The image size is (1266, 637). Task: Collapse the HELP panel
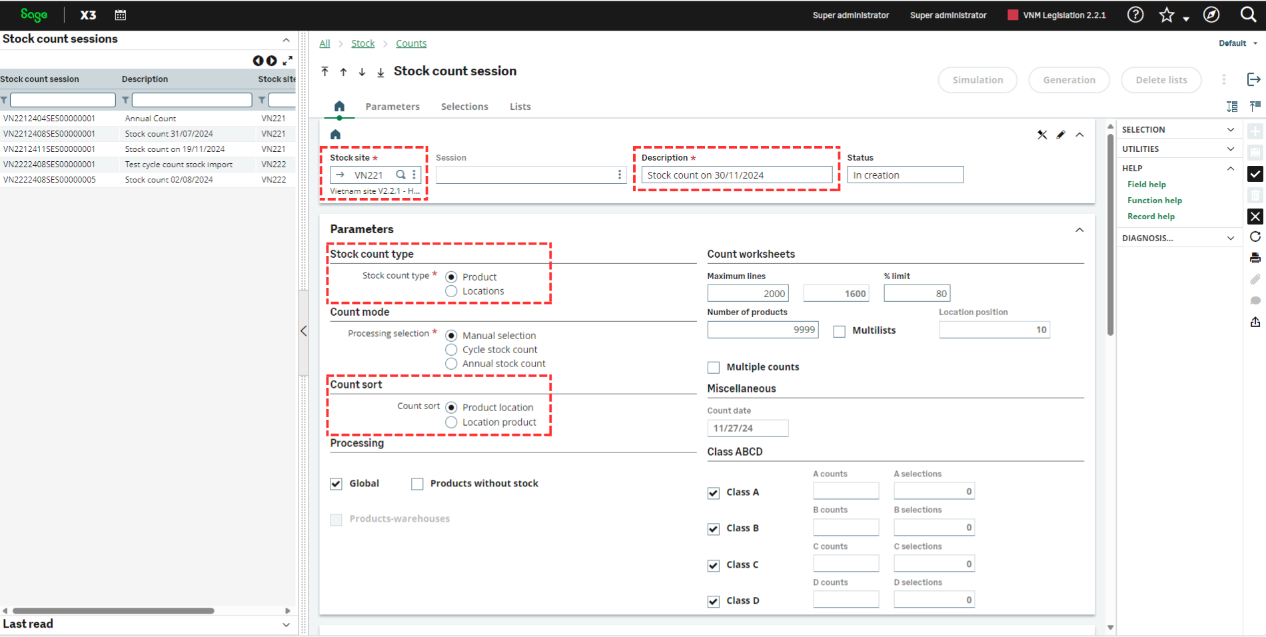pyautogui.click(x=1230, y=169)
